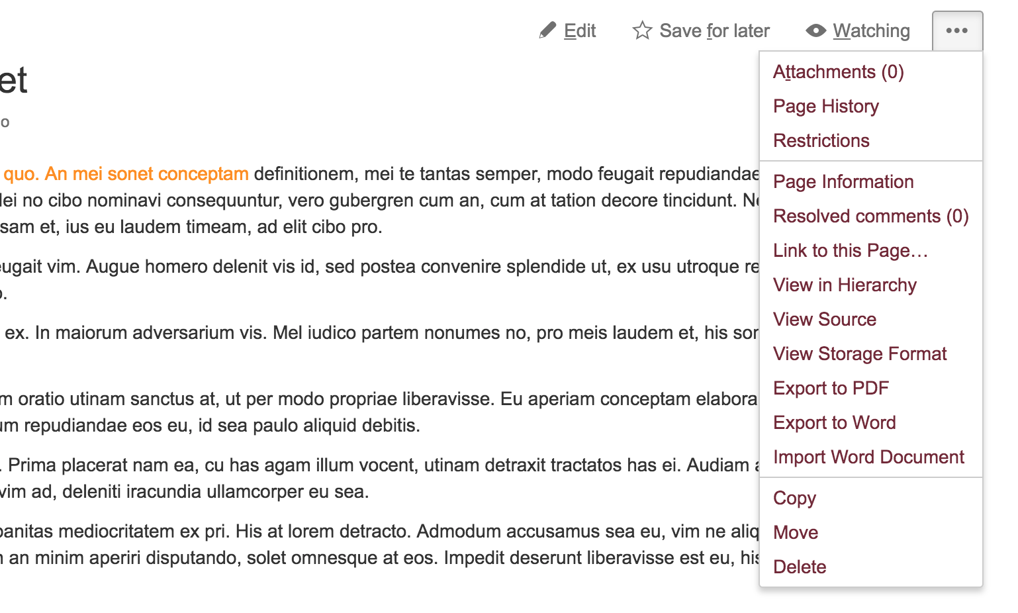Open Resolved comments
This screenshot has width=1018, height=613.
(871, 216)
